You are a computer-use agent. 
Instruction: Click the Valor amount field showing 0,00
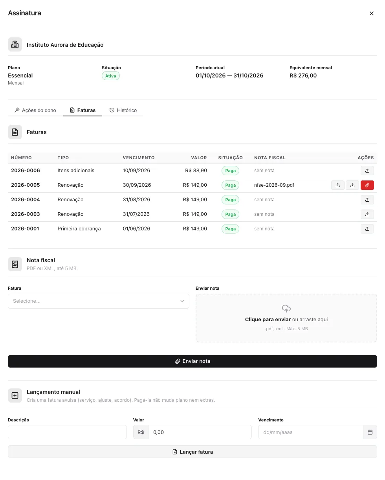point(200,432)
